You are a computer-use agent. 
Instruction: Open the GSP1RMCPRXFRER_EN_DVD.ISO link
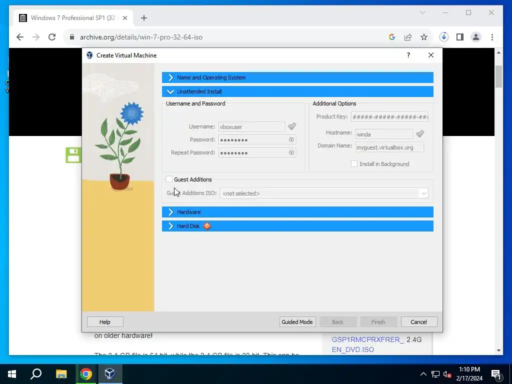tap(367, 344)
